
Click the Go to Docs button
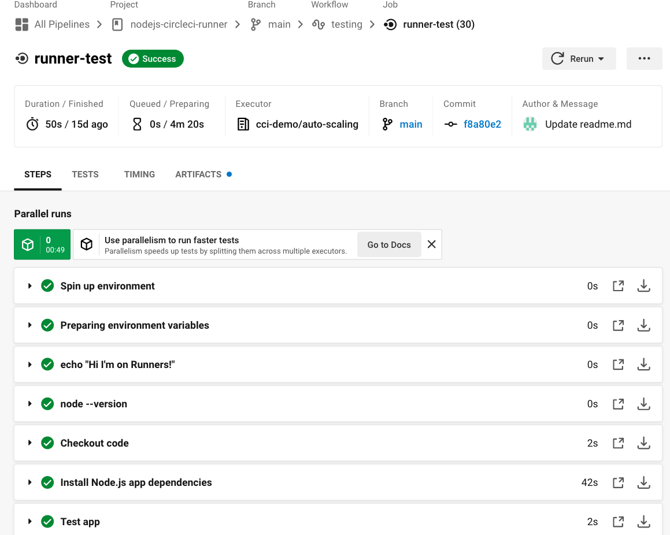click(389, 244)
